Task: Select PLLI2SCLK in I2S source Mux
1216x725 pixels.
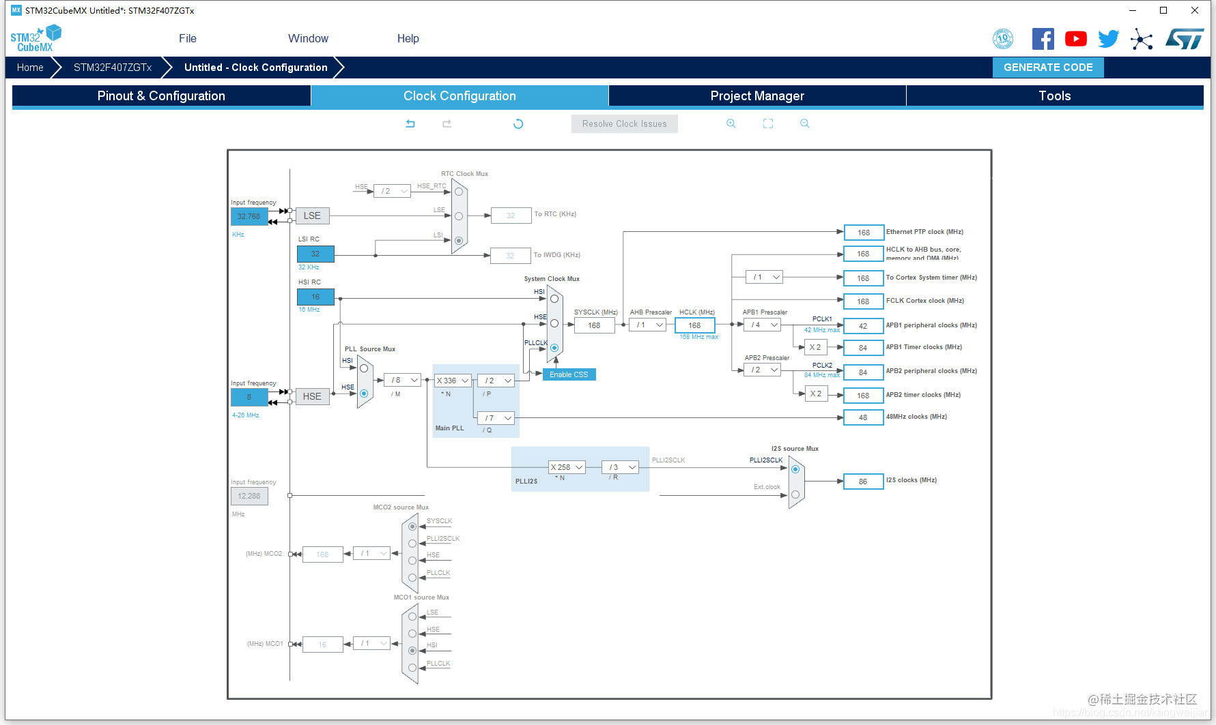Action: [x=795, y=469]
